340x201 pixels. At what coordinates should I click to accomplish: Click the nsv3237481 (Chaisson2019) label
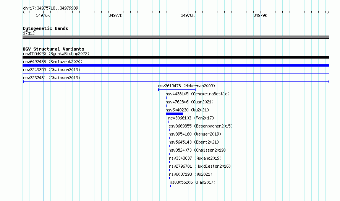pos(52,78)
